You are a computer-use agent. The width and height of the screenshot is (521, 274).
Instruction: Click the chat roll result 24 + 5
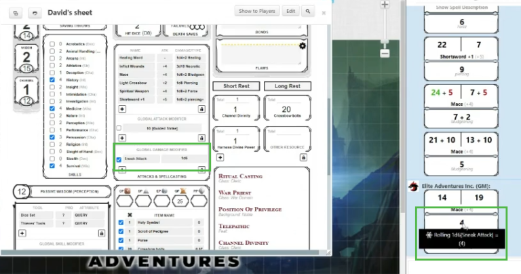click(x=442, y=93)
